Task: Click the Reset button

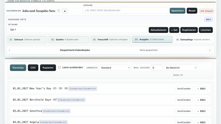Action: (x=192, y=11)
